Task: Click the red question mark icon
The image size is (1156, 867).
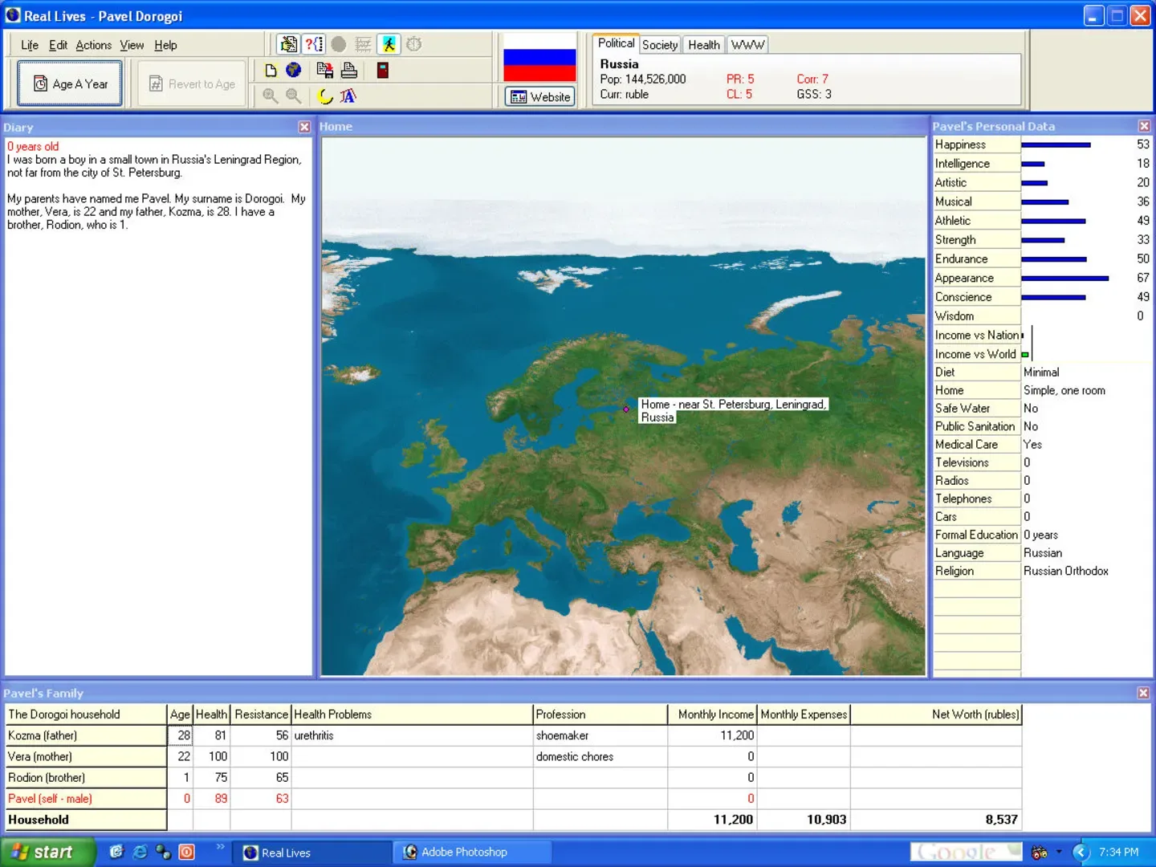Action: tap(314, 44)
